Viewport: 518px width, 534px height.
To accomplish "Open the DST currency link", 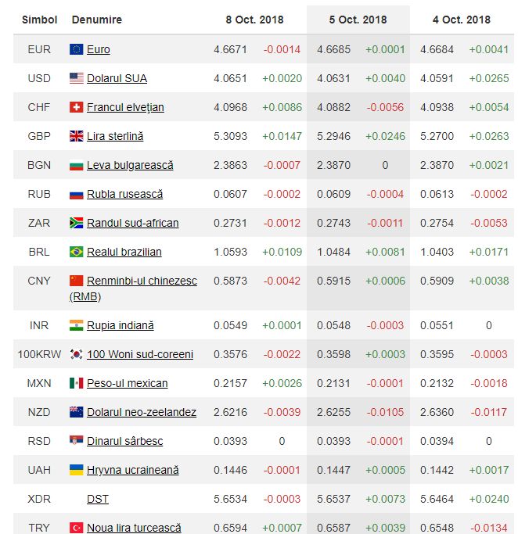I will [x=97, y=499].
